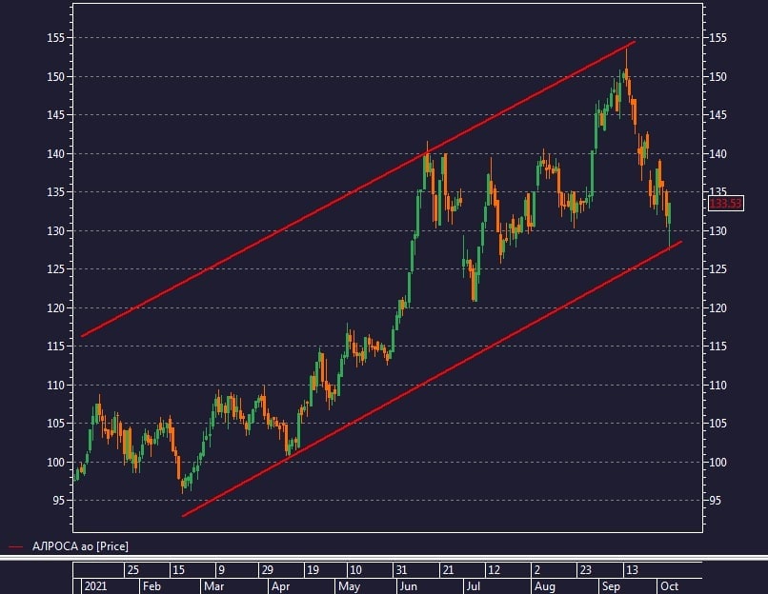Click the upper red channel trend line
Viewport: 768px width, 594px height.
click(358, 188)
